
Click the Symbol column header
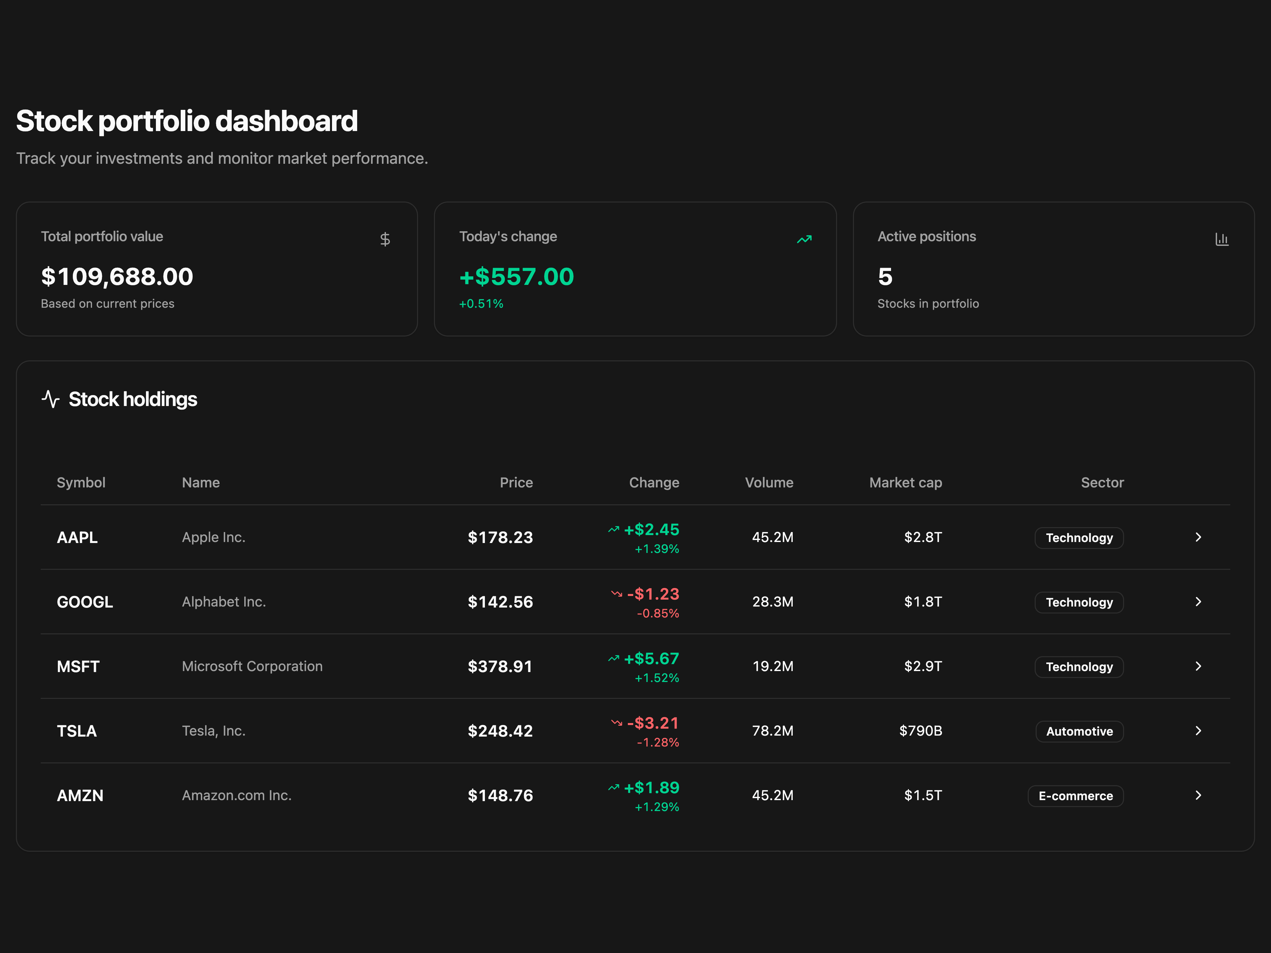point(81,482)
